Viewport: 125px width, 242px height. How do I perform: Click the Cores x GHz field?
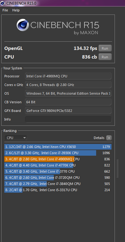(68, 85)
